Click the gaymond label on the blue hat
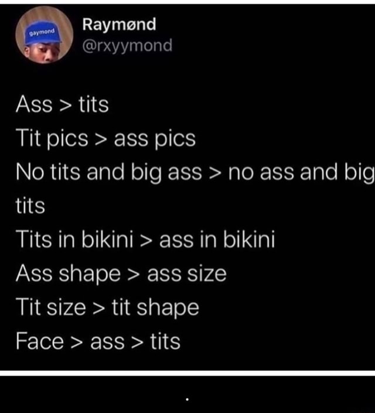The width and height of the screenshot is (375, 413). pyautogui.click(x=42, y=33)
